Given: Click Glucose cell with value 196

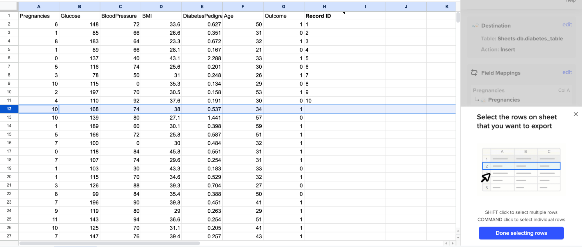Looking at the screenshot, I should pos(79,202).
